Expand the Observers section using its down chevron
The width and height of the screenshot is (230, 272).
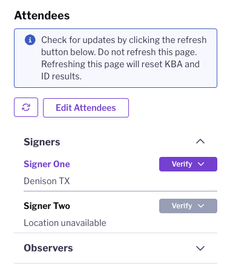click(200, 248)
